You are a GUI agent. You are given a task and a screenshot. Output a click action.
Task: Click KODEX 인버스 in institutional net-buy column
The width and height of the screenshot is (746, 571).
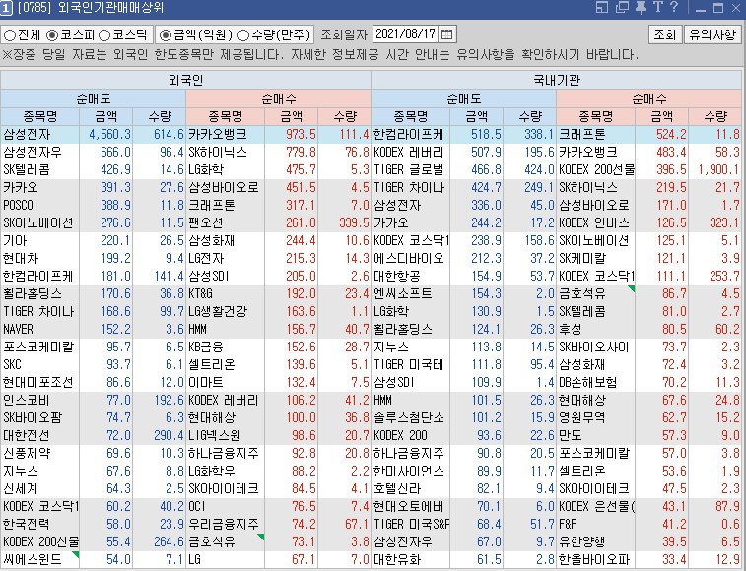pyautogui.click(x=594, y=222)
